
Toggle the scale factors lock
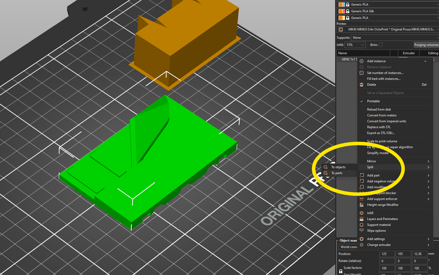341,271
